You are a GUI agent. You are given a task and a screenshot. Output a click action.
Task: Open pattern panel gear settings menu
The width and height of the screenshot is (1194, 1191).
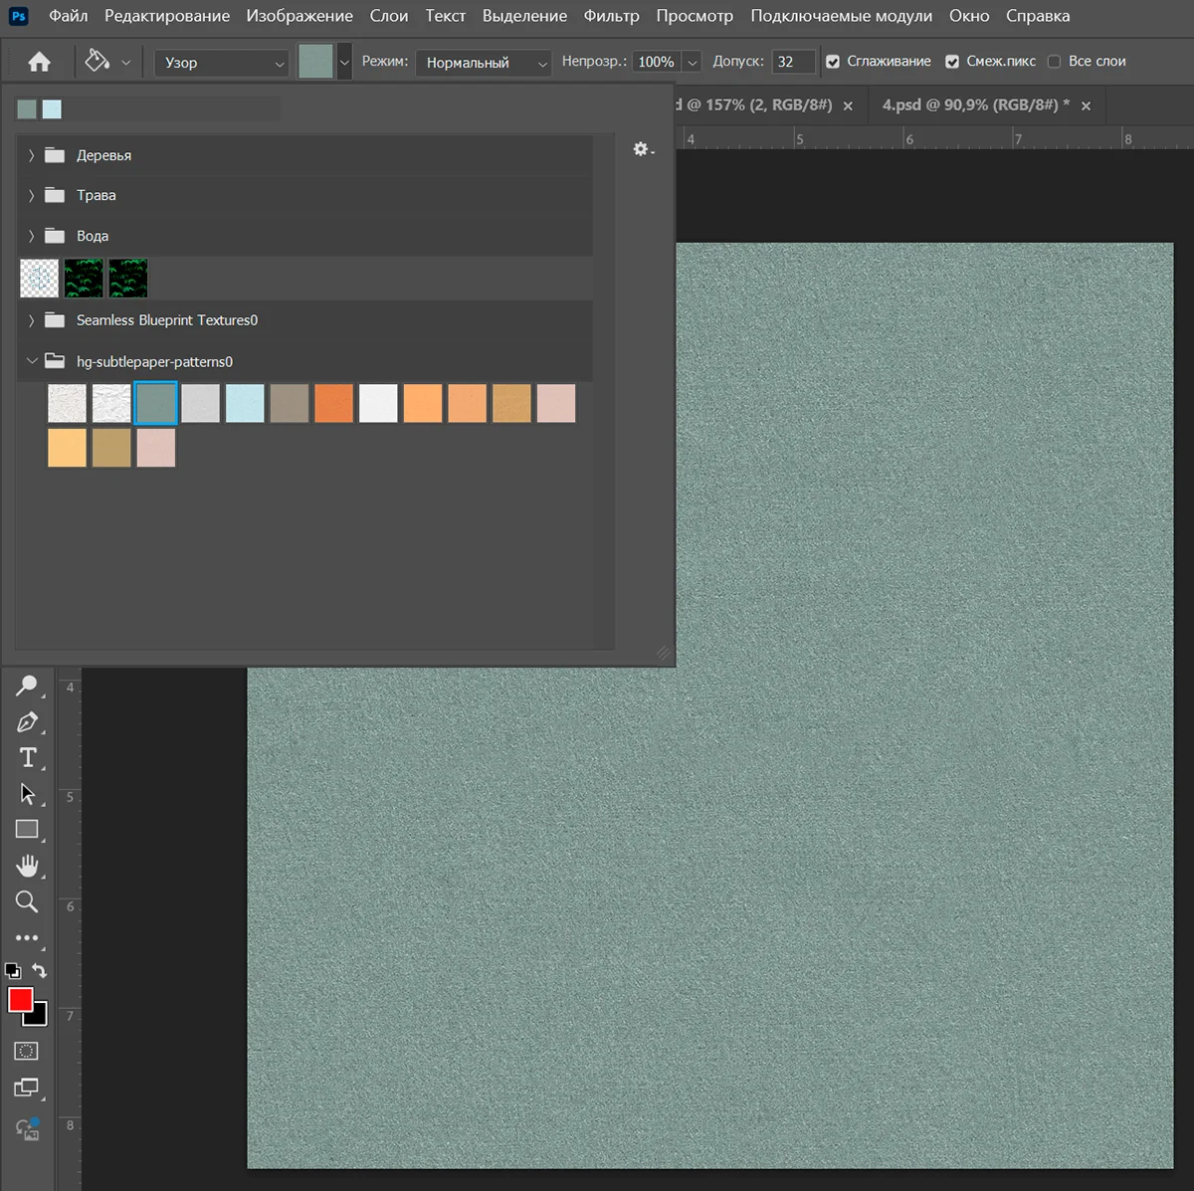pyautogui.click(x=644, y=149)
